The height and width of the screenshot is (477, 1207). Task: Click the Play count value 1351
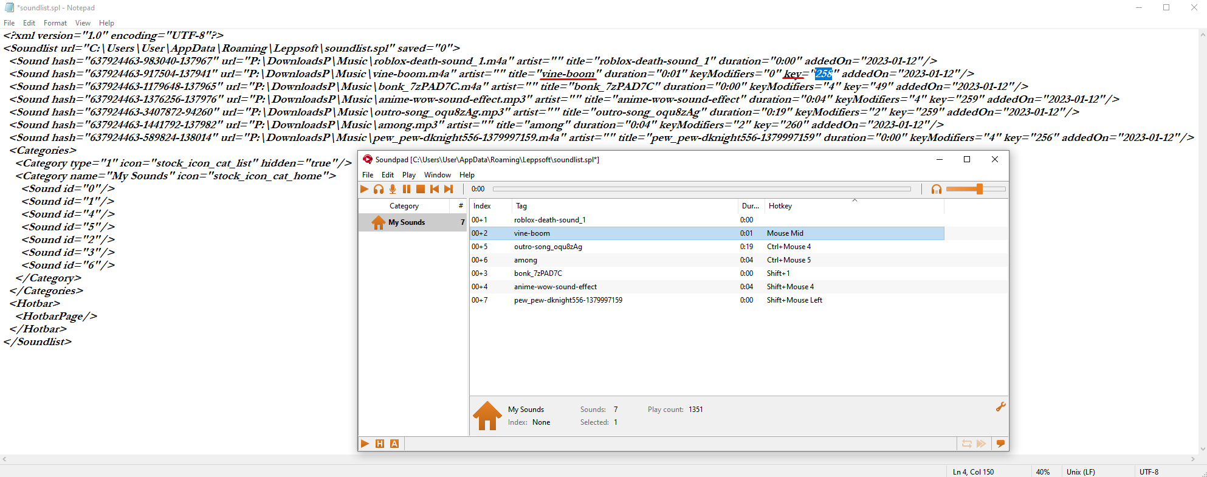click(x=696, y=410)
